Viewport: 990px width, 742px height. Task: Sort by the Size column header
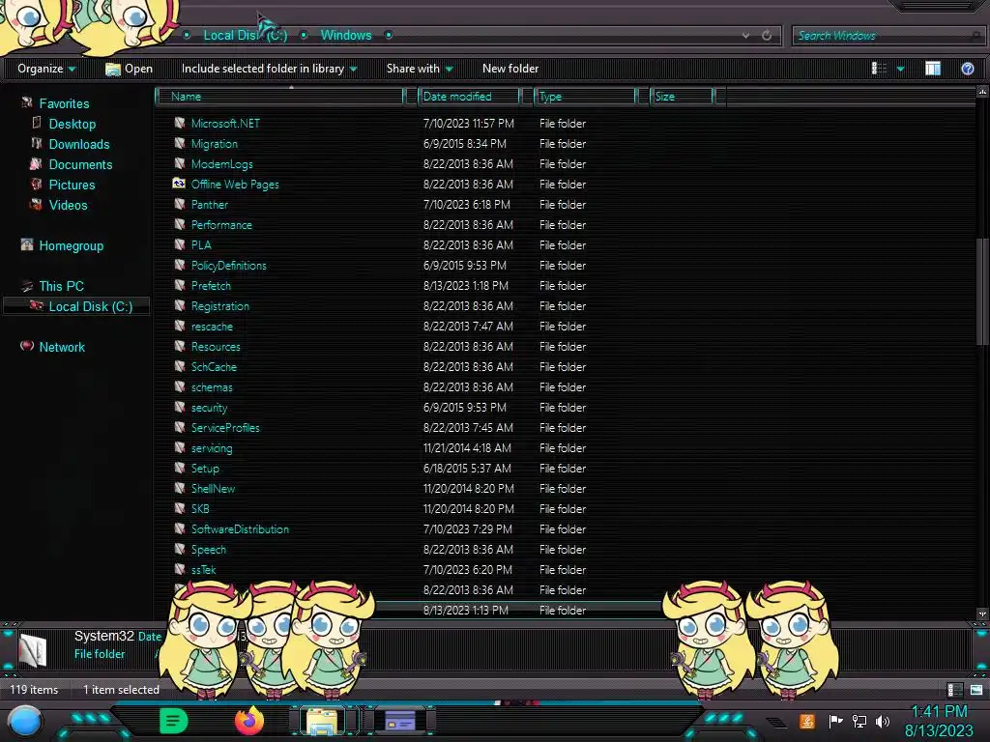click(x=684, y=96)
